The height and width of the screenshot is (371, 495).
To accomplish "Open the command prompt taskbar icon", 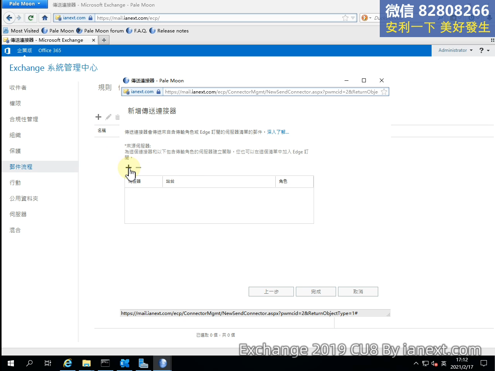I will [105, 363].
